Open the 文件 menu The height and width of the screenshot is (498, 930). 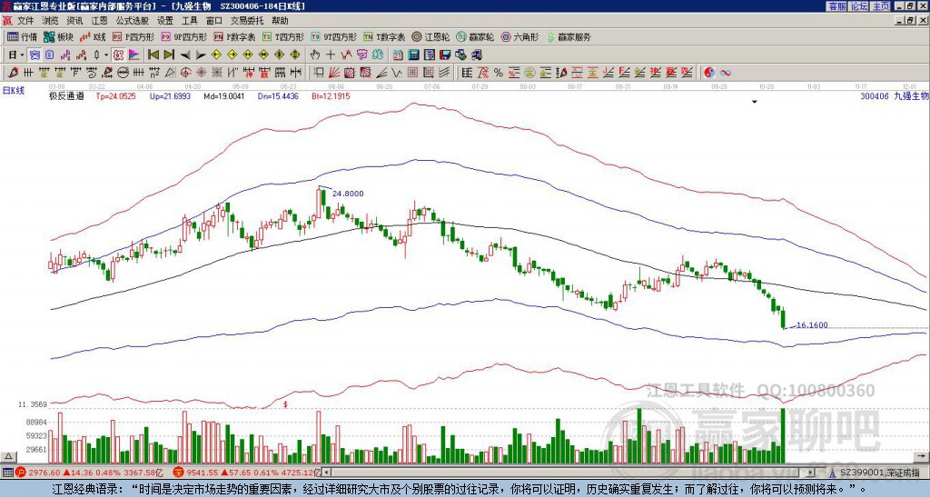[x=25, y=21]
